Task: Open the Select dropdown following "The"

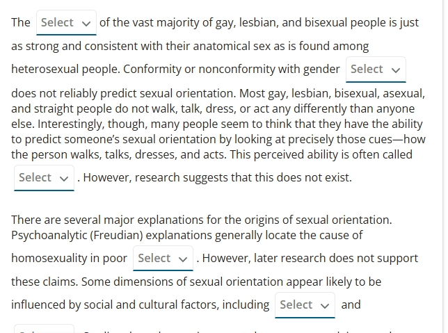Action: click(66, 22)
